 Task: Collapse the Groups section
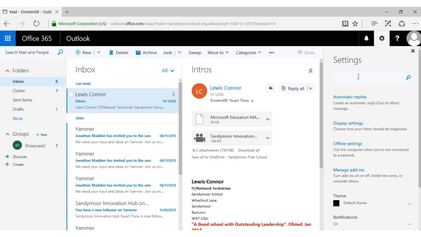click(7, 134)
